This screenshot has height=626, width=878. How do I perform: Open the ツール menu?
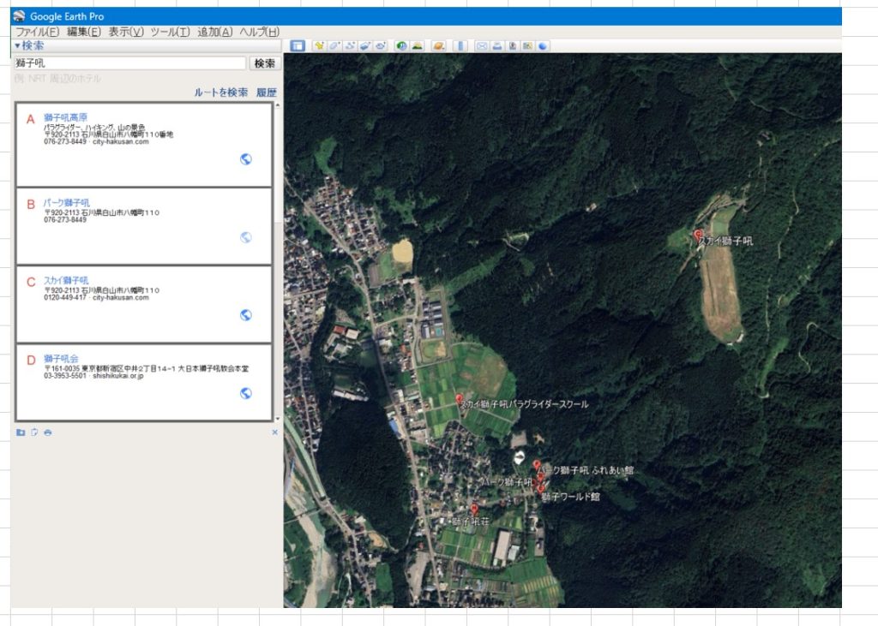click(x=169, y=32)
